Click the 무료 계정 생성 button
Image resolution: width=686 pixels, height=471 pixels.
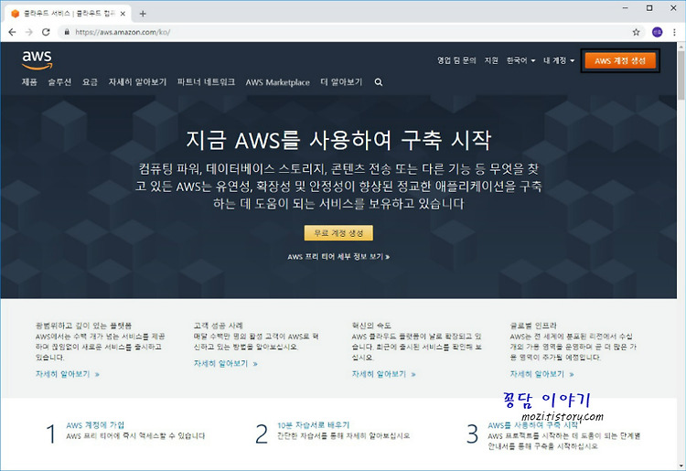(x=338, y=233)
